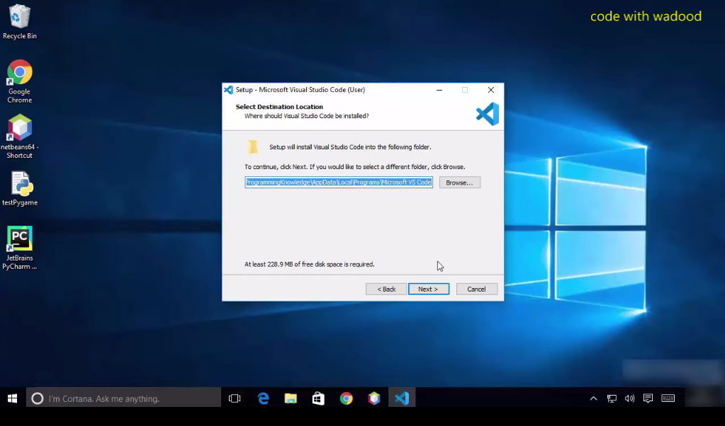The image size is (725, 426).
Task: Minimize the Setup window
Action: click(x=439, y=90)
